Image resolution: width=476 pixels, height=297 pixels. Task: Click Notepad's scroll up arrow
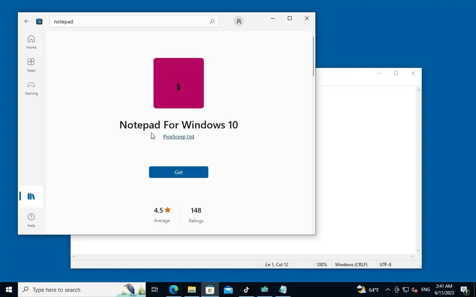[419, 90]
